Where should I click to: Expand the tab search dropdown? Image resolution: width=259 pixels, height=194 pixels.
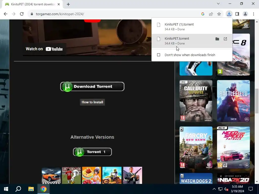click(x=218, y=4)
